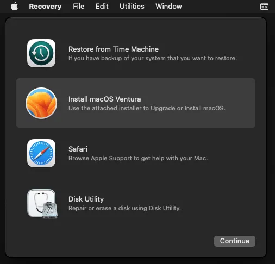Viewport: 275px width, 264px height.
Task: Click the Safari compass icon
Action: click(x=41, y=153)
